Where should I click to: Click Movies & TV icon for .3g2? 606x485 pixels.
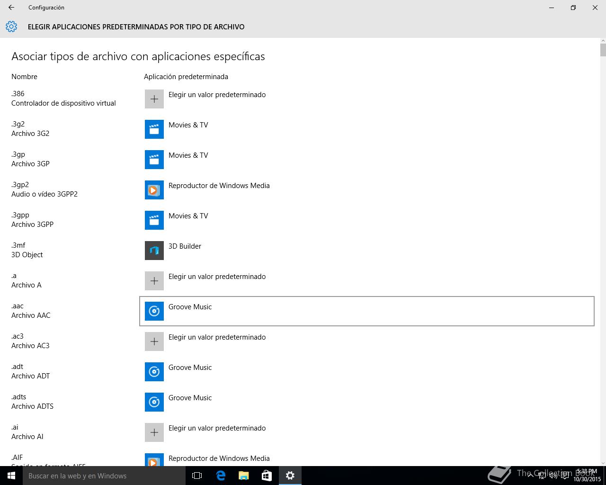click(x=154, y=129)
